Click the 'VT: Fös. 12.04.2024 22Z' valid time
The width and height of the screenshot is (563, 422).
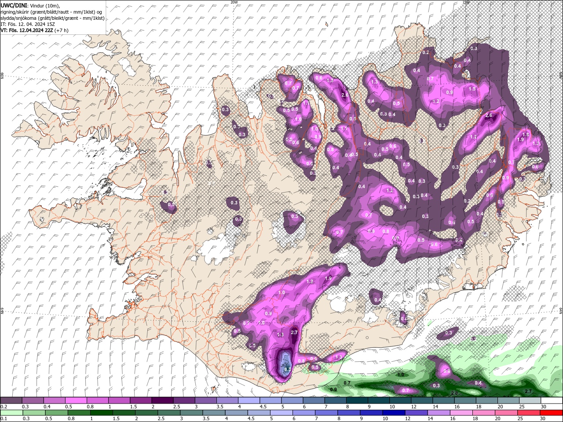26,30
